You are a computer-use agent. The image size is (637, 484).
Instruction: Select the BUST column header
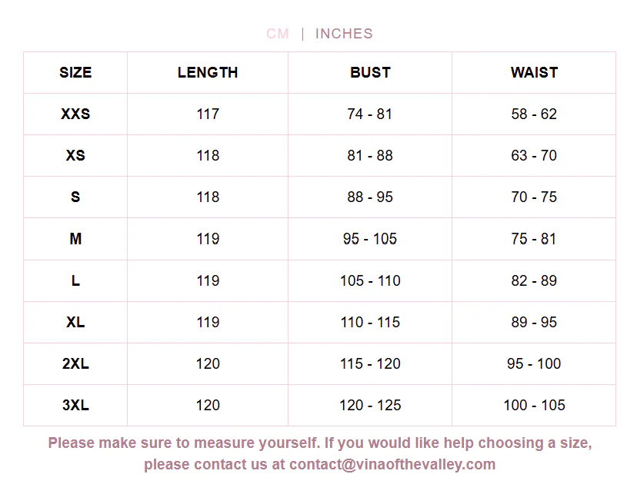click(x=370, y=73)
